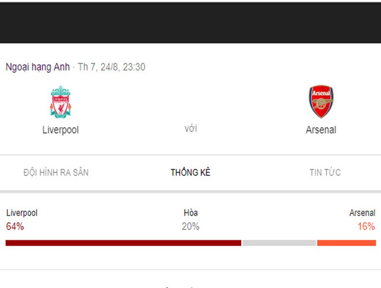
Task: Click the 20% draw percentage
Action: 190,227
